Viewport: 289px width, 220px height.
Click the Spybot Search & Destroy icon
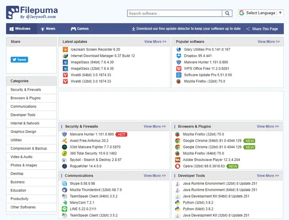[x=64, y=160]
